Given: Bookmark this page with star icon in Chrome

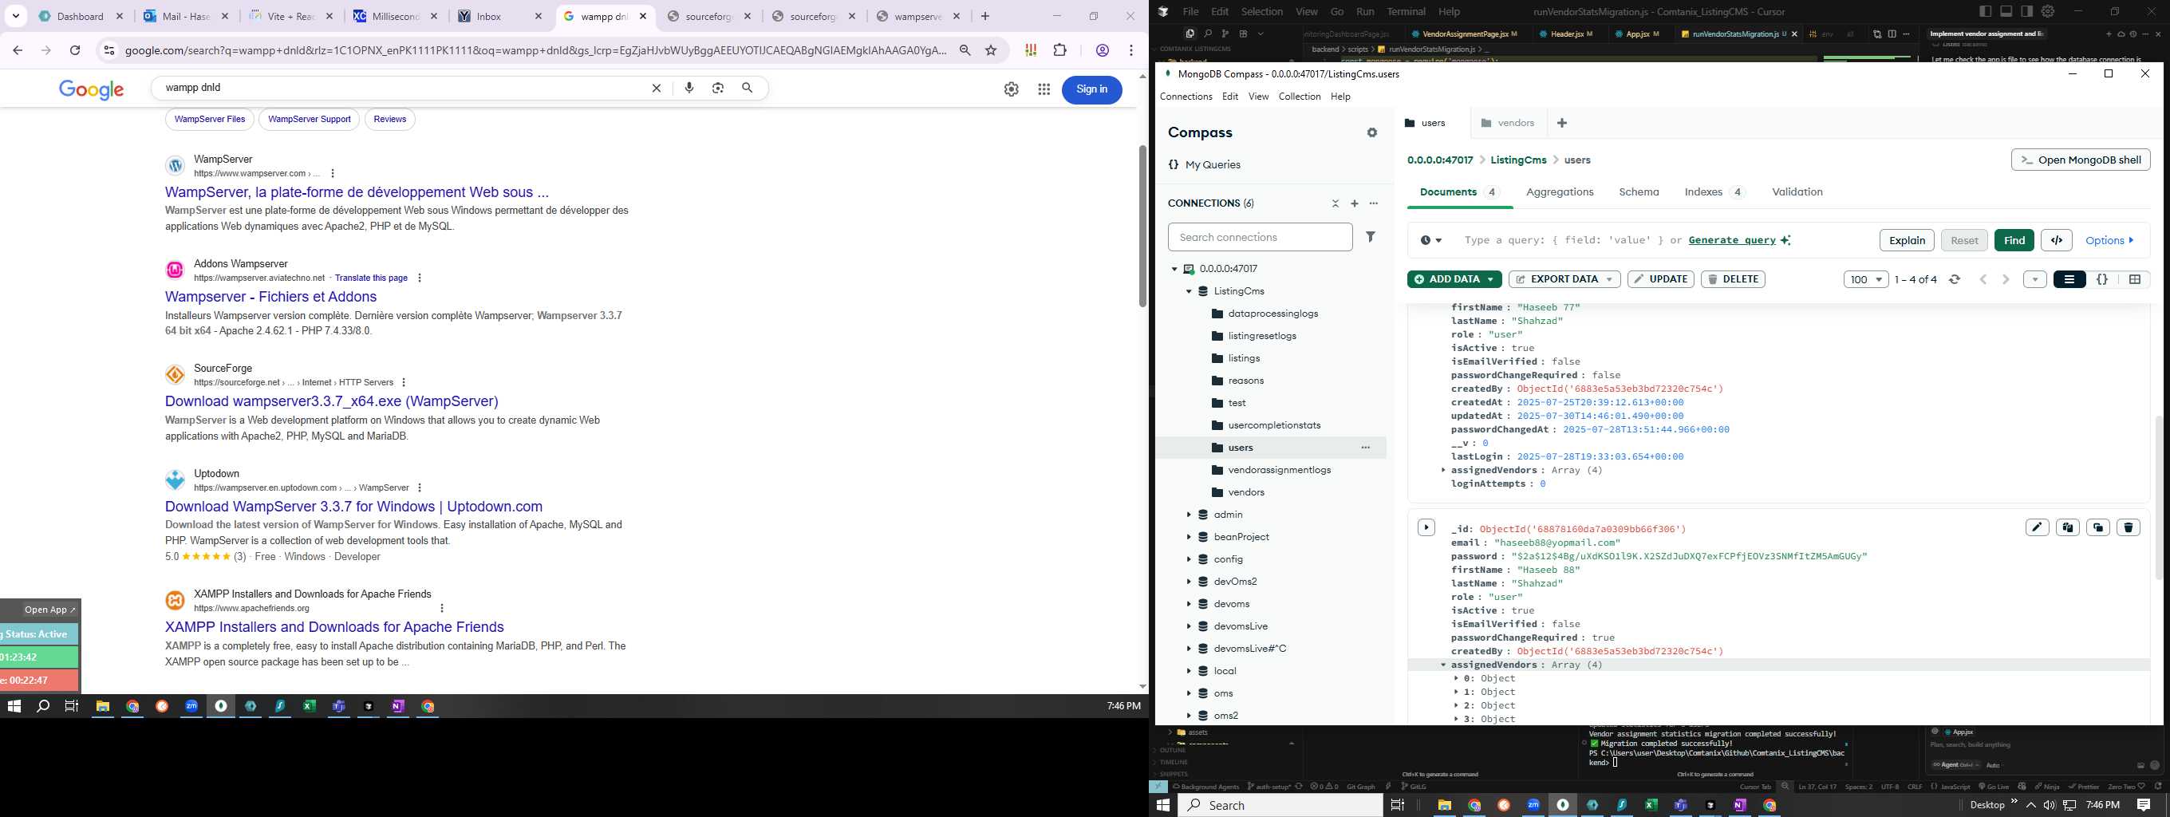Looking at the screenshot, I should click(991, 50).
